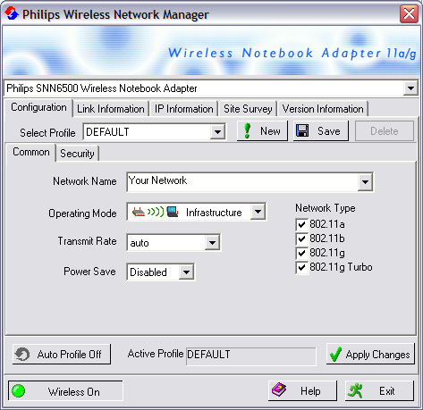Screen dimensions: 423x410
Task: Click the Help button text
Action: pos(310,391)
